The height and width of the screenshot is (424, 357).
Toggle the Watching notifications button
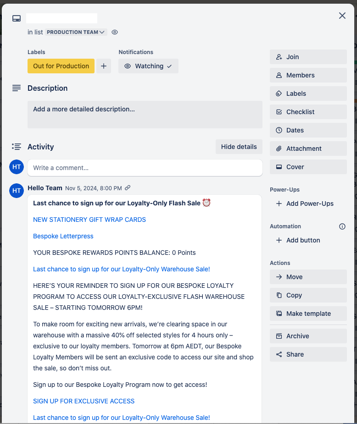[148, 66]
